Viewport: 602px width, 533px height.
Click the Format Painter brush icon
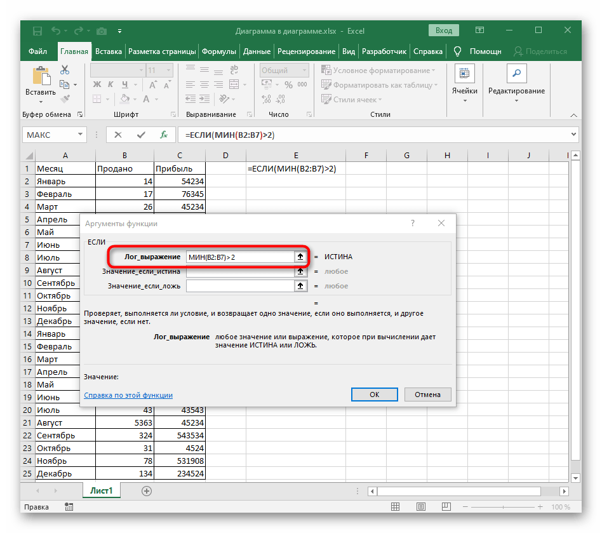[65, 98]
